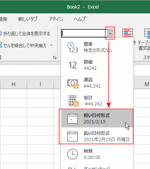Click the 短い日付形式 calendar icon

73,118
